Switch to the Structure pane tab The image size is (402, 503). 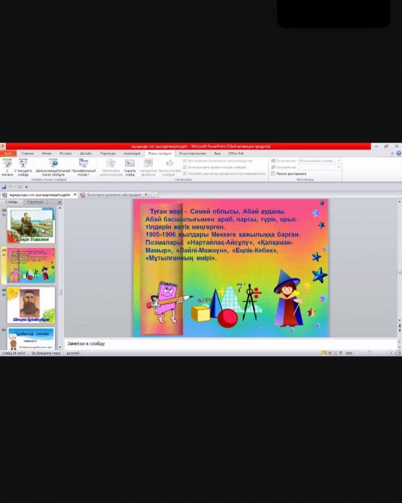(x=35, y=201)
